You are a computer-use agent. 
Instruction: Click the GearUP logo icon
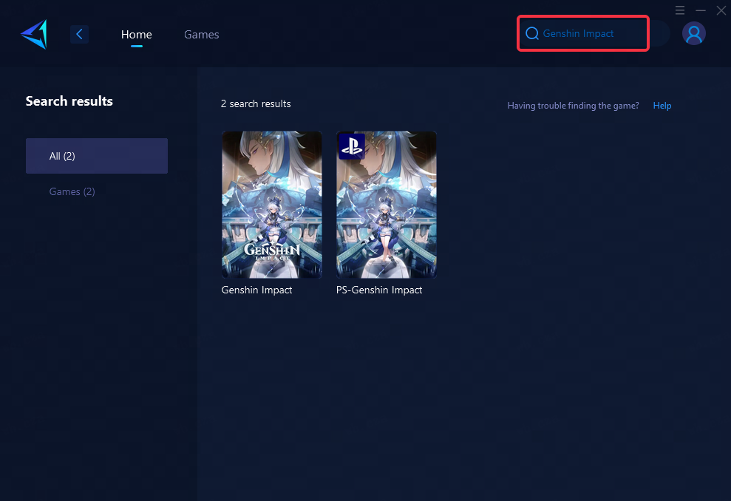tap(35, 34)
